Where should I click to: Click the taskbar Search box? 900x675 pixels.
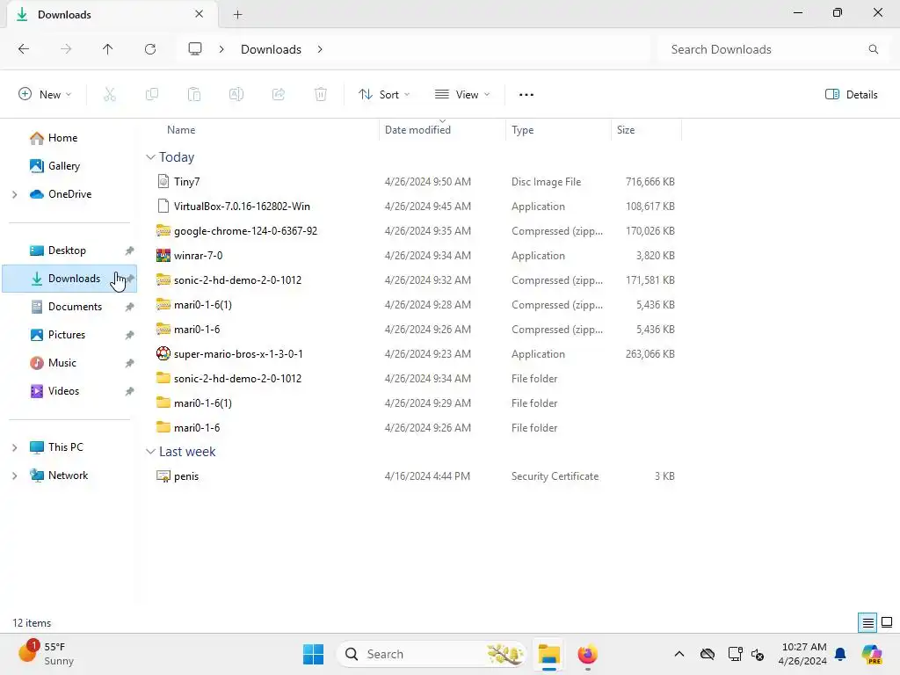coord(432,654)
